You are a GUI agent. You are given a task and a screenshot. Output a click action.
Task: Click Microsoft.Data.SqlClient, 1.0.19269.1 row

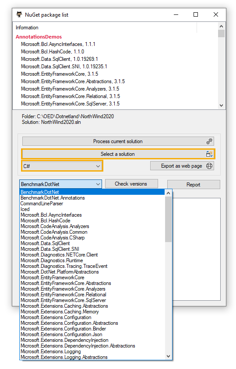tap(60, 59)
